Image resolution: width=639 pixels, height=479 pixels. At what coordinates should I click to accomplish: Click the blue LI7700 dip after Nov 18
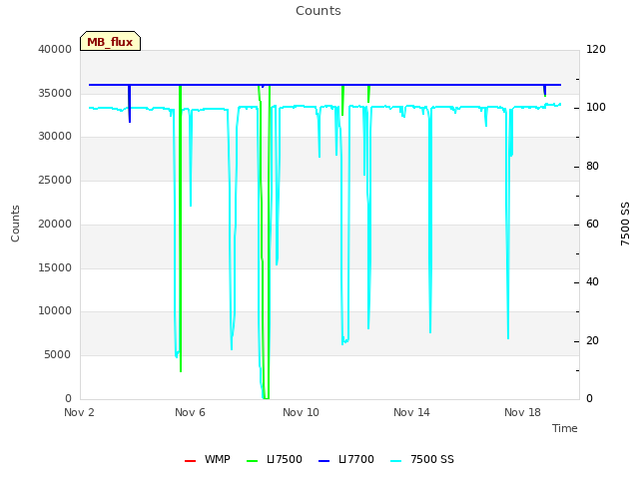point(545,91)
